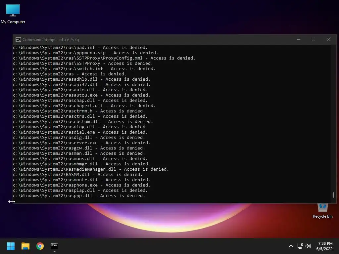Click the RasMediaManager.dll line

tap(91, 169)
